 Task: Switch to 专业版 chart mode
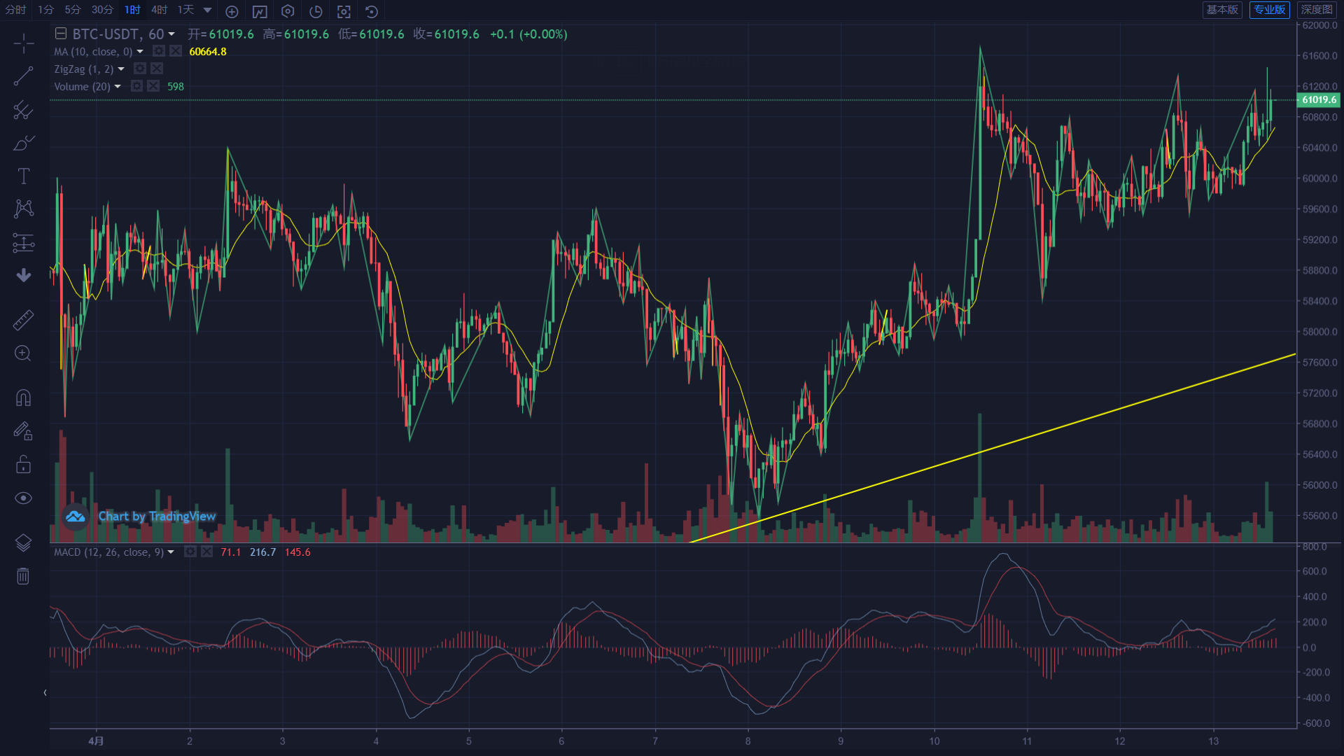pos(1270,10)
